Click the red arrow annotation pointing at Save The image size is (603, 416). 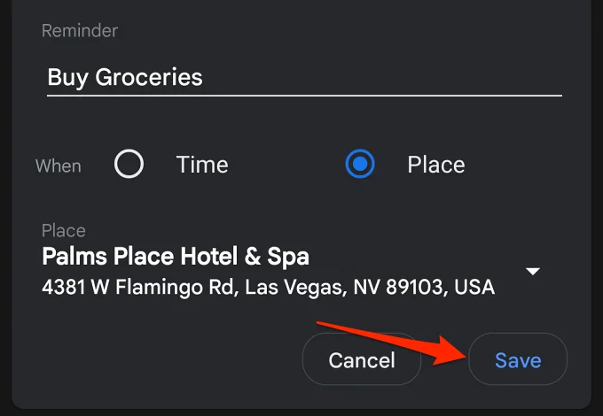[392, 343]
